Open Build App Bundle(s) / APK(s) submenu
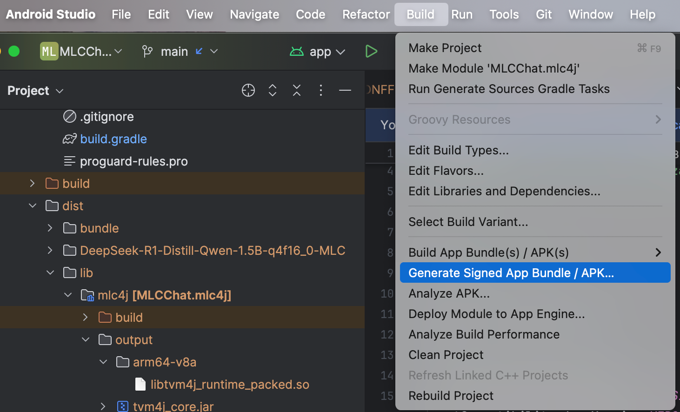The height and width of the screenshot is (412, 680). click(x=535, y=253)
